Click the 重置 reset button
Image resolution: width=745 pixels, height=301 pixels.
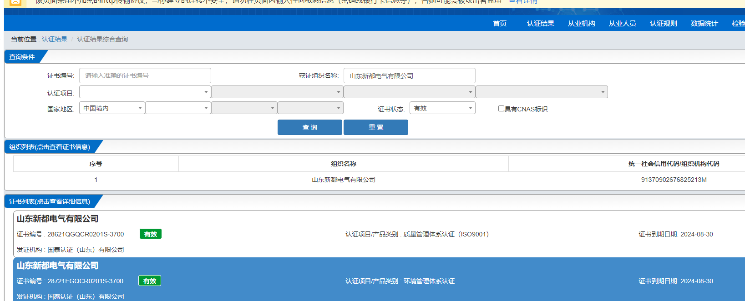(376, 127)
